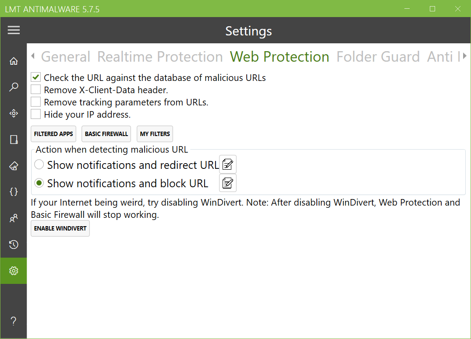Open the curly braces sidebar icon
471x339 pixels.
(x=14, y=192)
